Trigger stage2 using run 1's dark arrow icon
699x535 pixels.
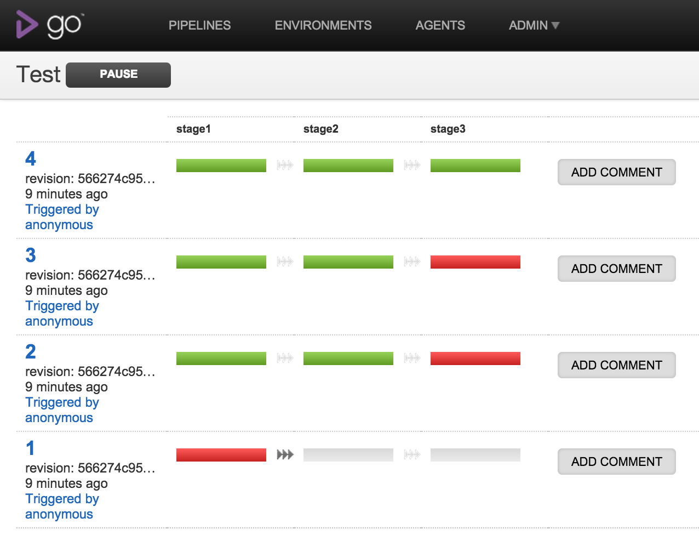click(285, 454)
